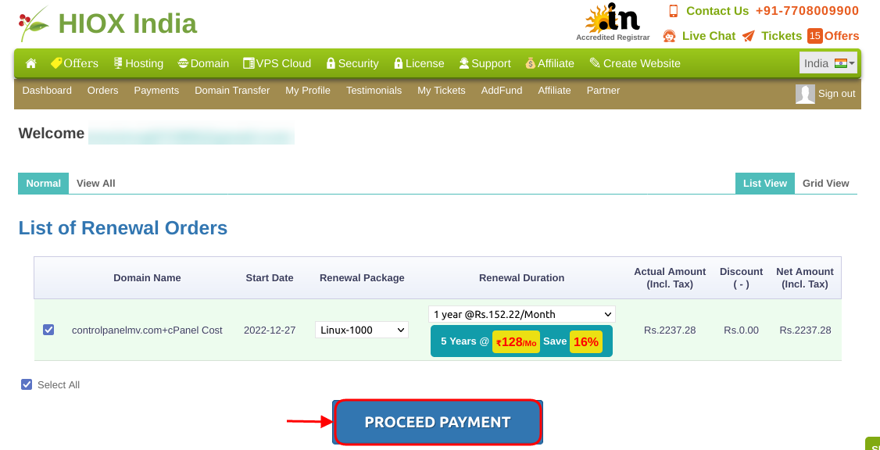Open the Payments page
This screenshot has width=880, height=450.
[x=156, y=91]
